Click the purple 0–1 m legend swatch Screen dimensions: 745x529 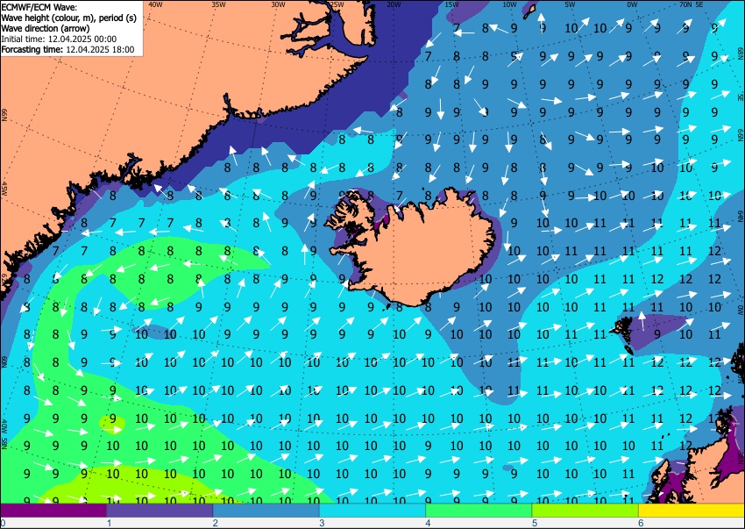pos(53,510)
